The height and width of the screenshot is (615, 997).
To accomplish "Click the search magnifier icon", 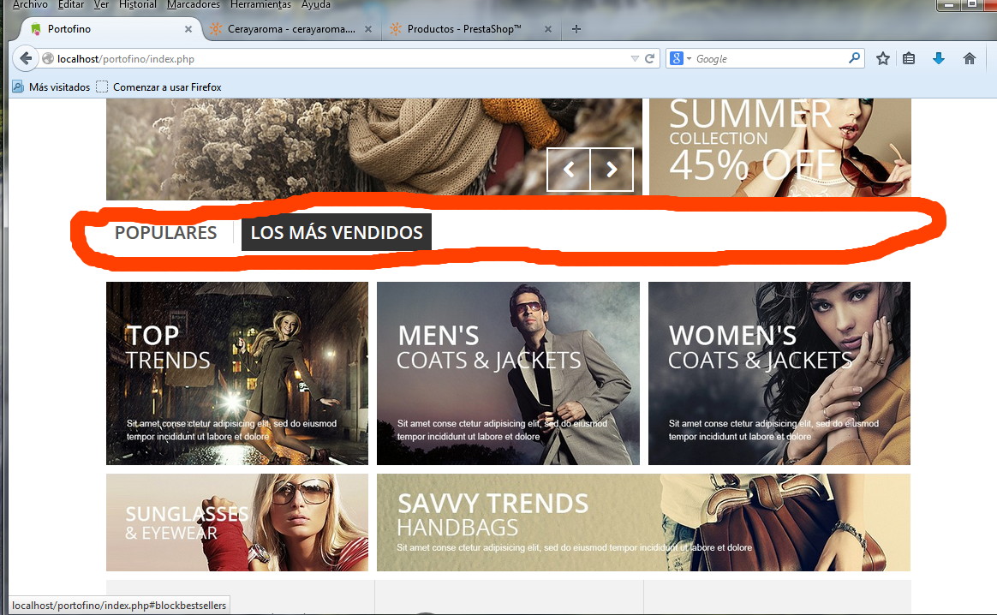I will [854, 58].
